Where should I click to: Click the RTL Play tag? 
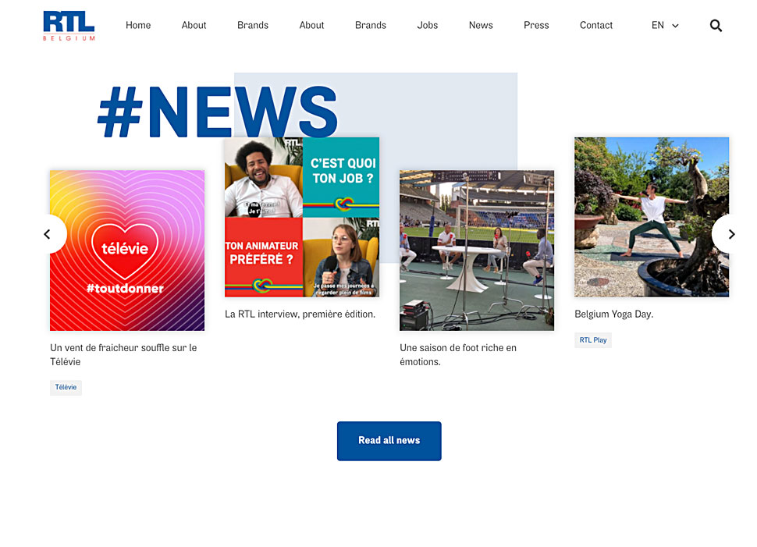[x=593, y=340]
